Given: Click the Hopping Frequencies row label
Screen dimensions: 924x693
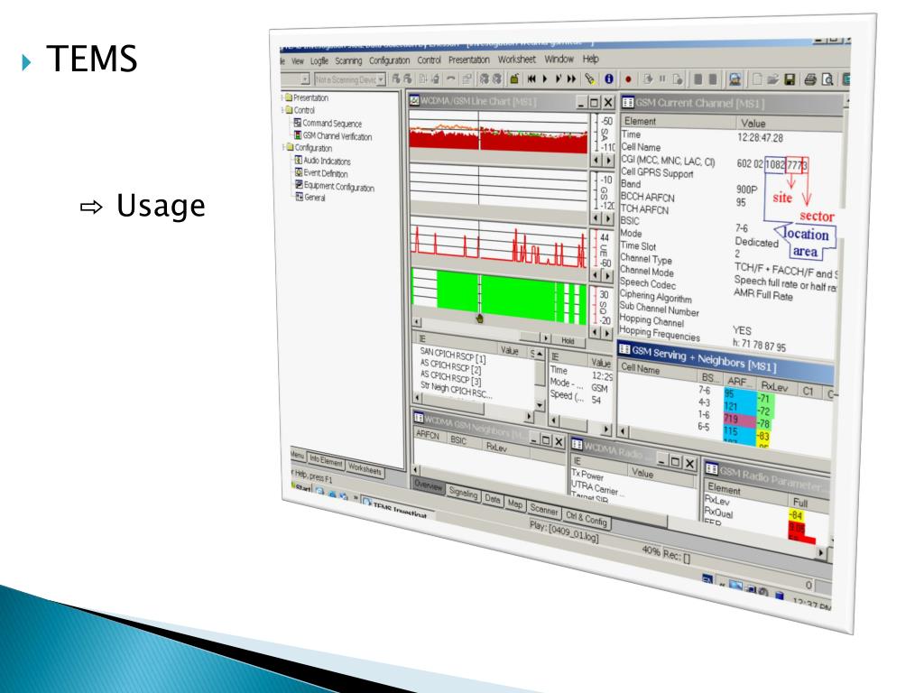Looking at the screenshot, I should click(x=660, y=334).
